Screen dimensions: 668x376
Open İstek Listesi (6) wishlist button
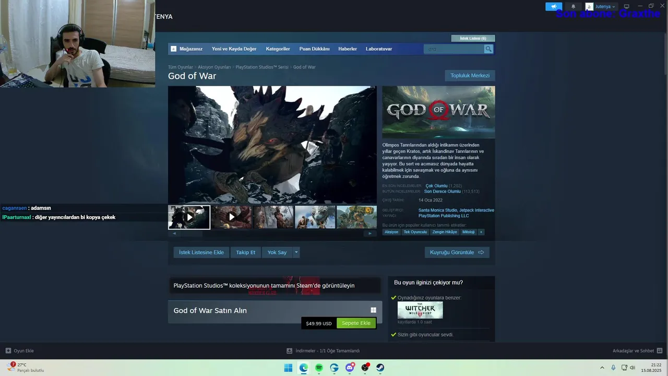click(473, 38)
